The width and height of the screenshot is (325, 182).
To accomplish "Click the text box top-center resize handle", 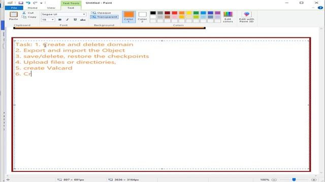I will pos(162,40).
